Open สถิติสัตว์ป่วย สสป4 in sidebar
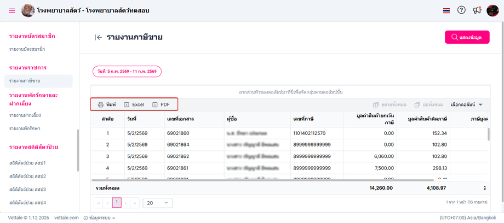Screen dimensions: 504x223 (x=27, y=202)
